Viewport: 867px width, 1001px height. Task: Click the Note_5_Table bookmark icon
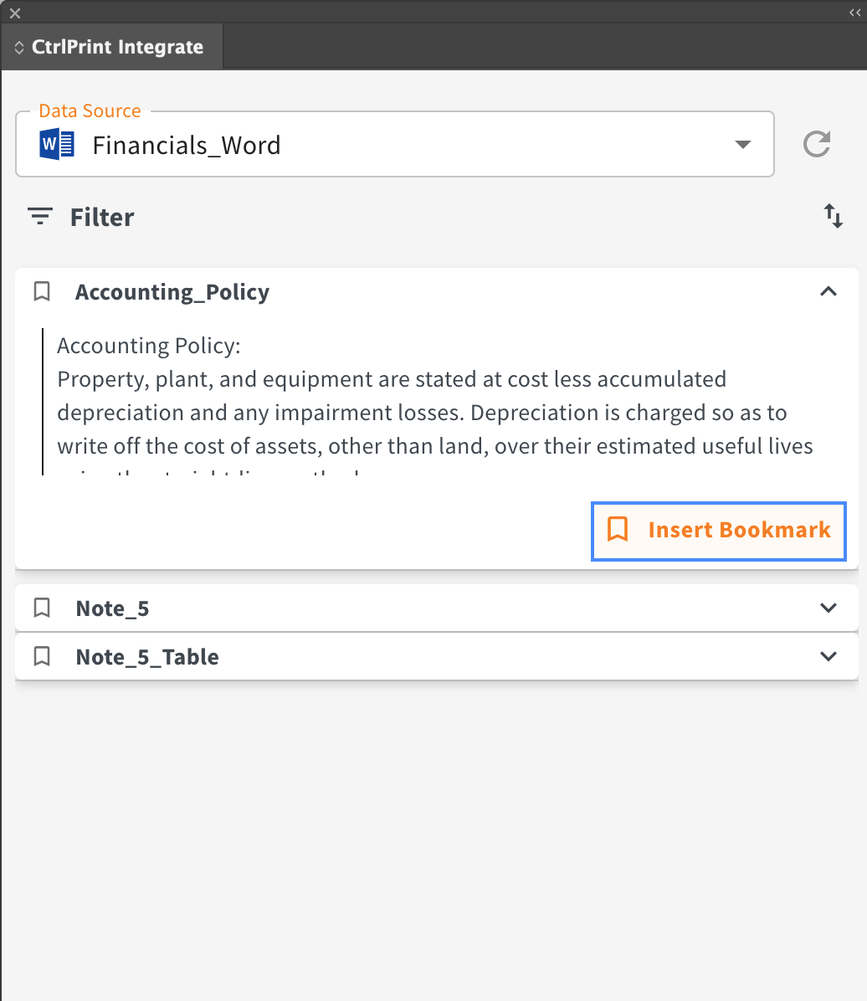click(42, 656)
